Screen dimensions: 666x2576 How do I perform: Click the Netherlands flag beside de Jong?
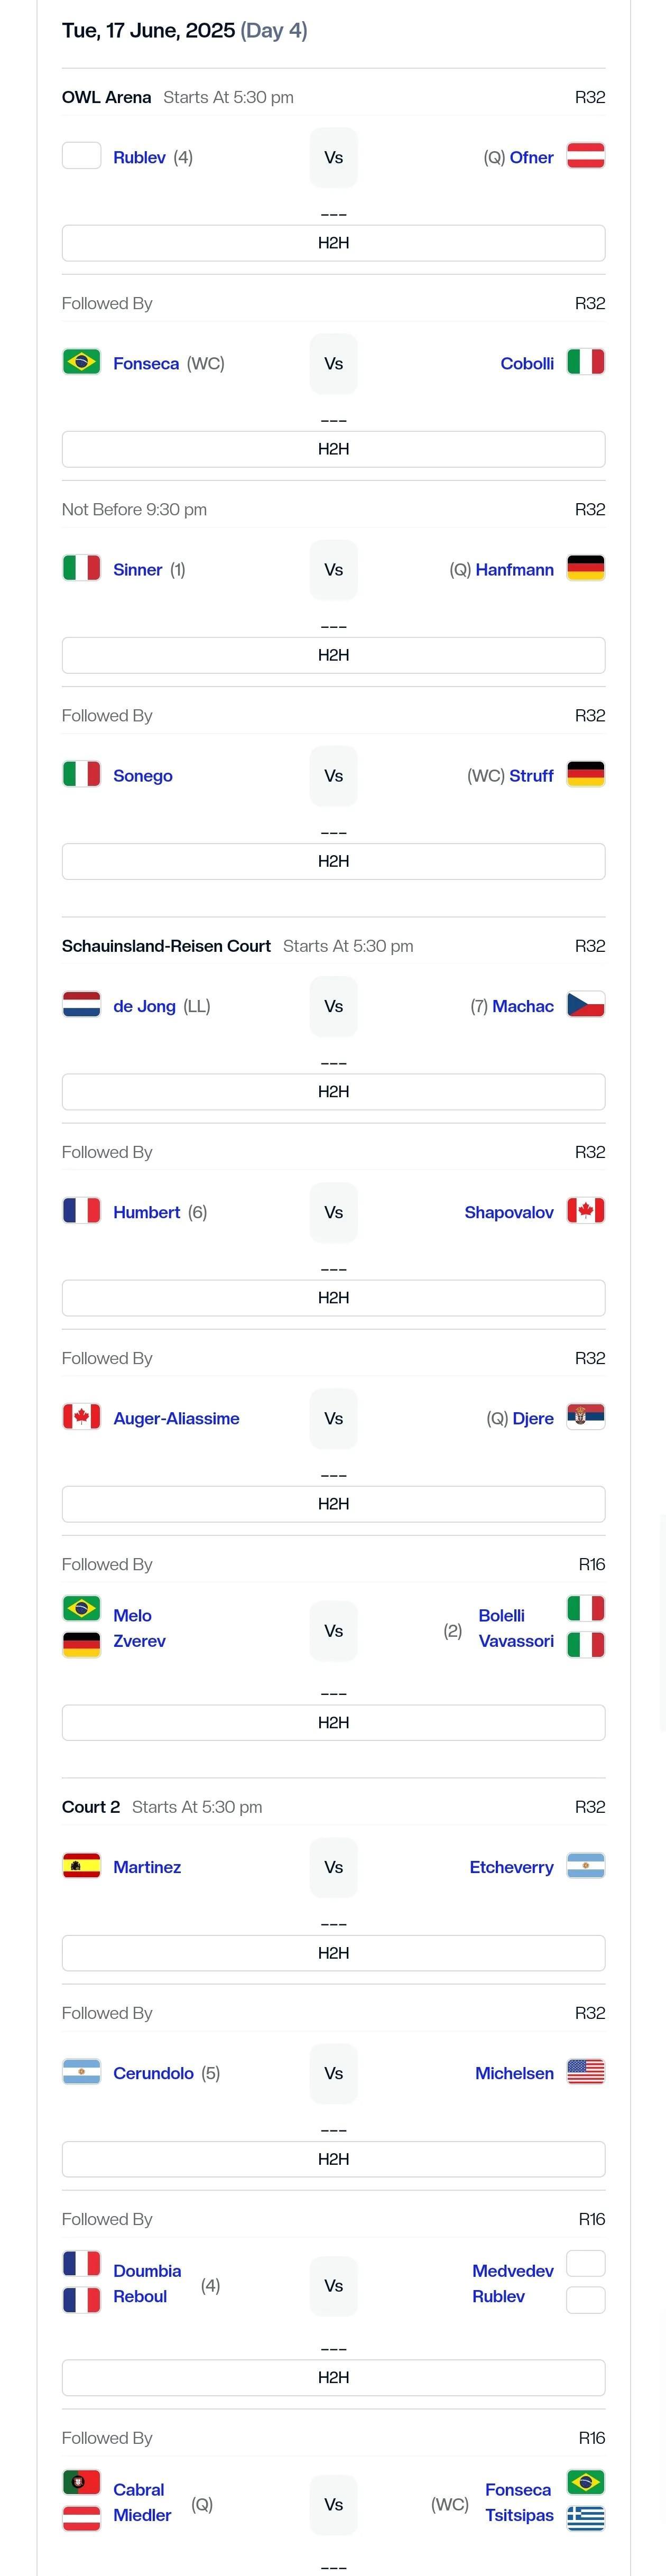81,1004
